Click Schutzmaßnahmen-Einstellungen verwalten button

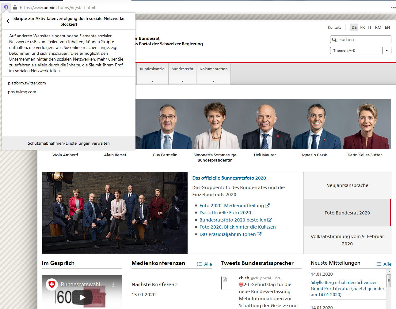(x=69, y=143)
